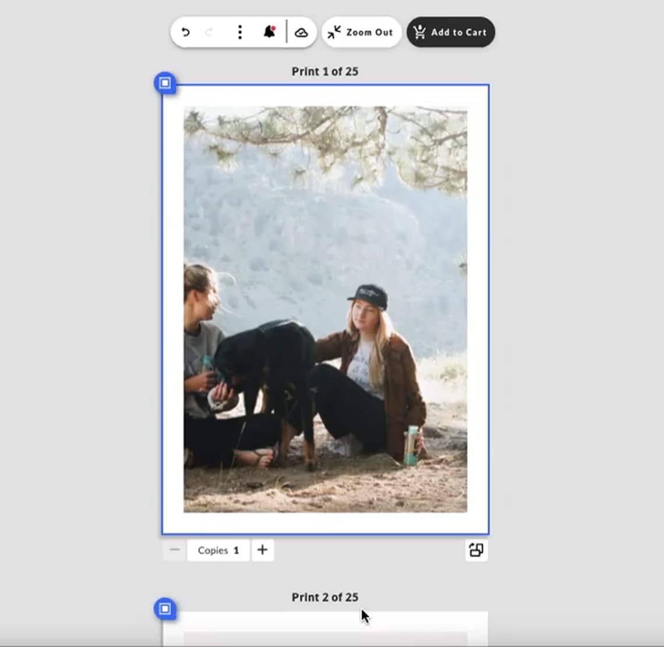Viewport: 664px width, 647px height.
Task: Toggle the Print 1 selection checkbox
Action: point(165,83)
